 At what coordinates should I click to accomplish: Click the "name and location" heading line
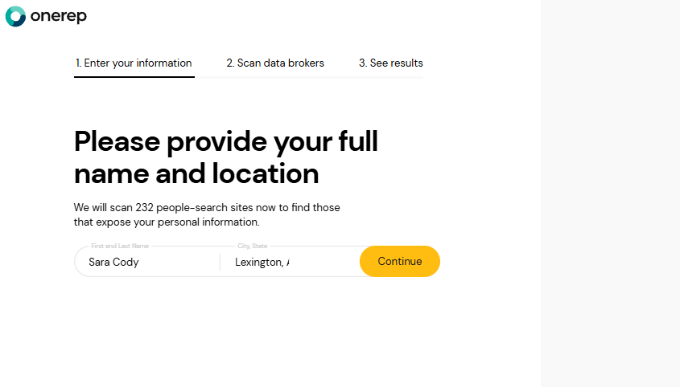tap(196, 173)
